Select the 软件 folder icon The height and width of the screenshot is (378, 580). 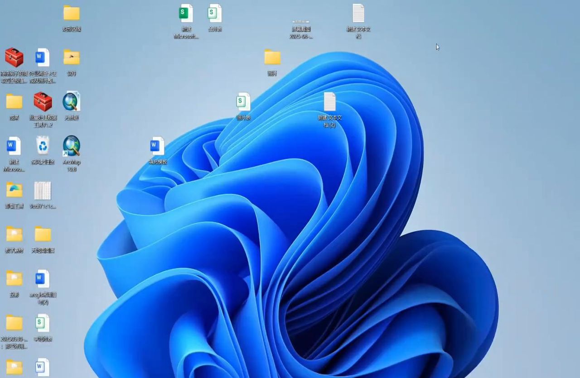[72, 57]
